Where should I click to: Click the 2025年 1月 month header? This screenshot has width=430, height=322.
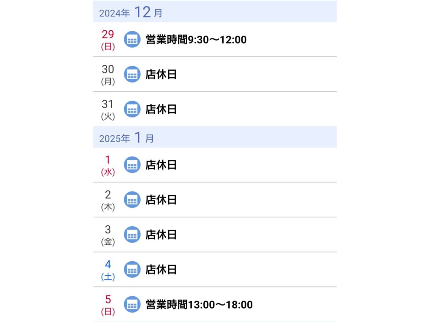coord(126,138)
